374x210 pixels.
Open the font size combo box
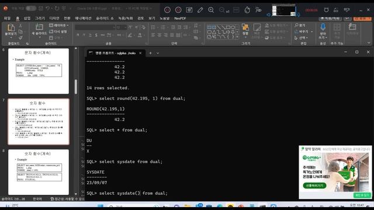coord(121,27)
